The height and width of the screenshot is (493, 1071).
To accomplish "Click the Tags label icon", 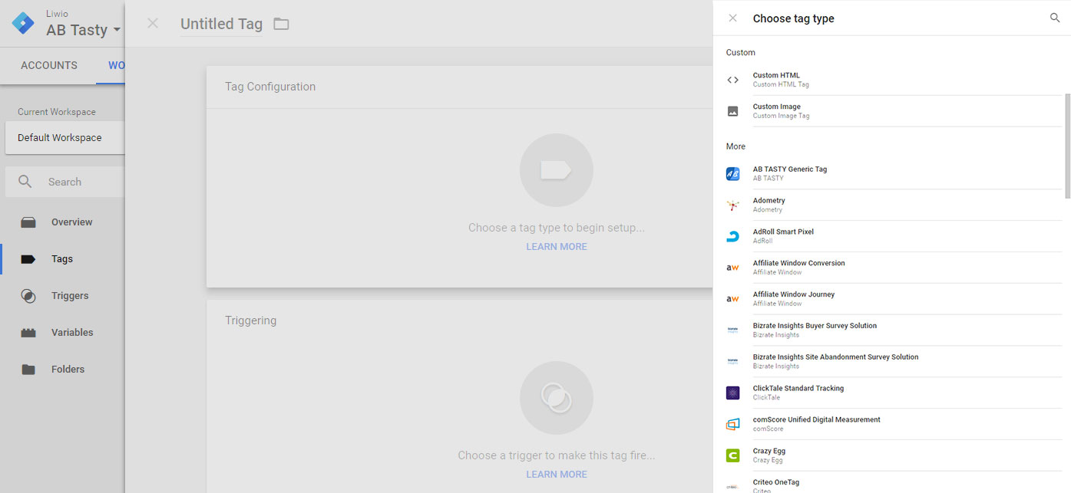I will click(x=28, y=259).
